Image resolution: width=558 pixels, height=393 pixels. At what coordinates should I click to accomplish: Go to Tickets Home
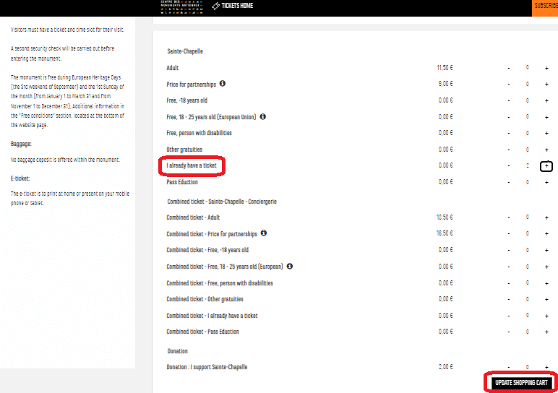[x=233, y=6]
